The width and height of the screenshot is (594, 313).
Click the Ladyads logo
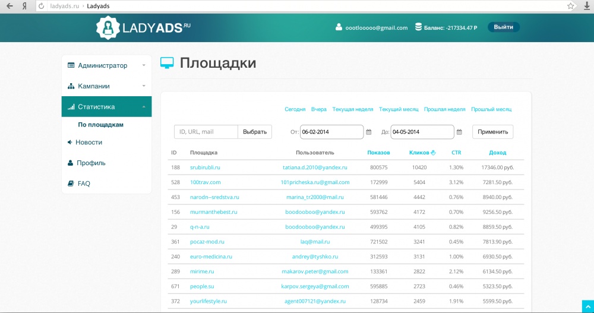(x=143, y=27)
